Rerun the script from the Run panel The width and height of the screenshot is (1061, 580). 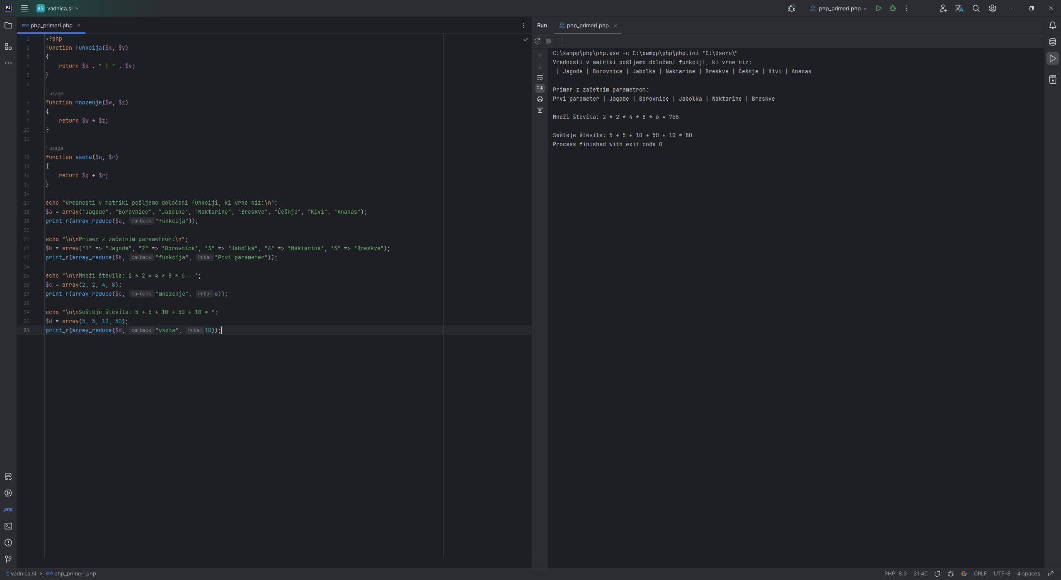tap(537, 41)
